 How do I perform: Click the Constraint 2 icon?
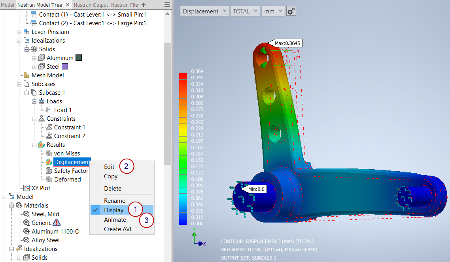point(49,136)
